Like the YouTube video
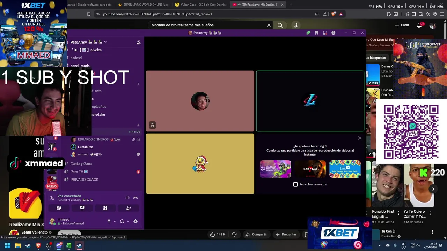This screenshot has height=251, width=447. 217,234
